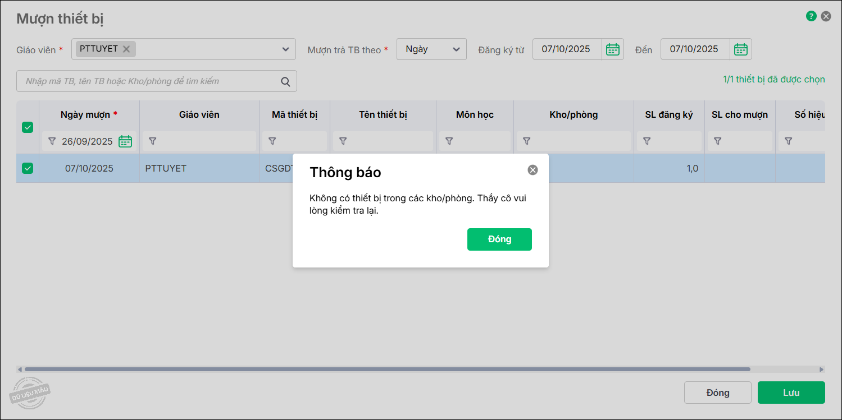Uncheck the 07/10/2025 row checkbox
This screenshot has height=420, width=842.
[28, 168]
